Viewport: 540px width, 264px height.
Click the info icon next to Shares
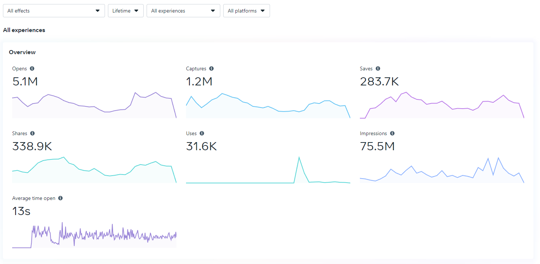pos(32,133)
